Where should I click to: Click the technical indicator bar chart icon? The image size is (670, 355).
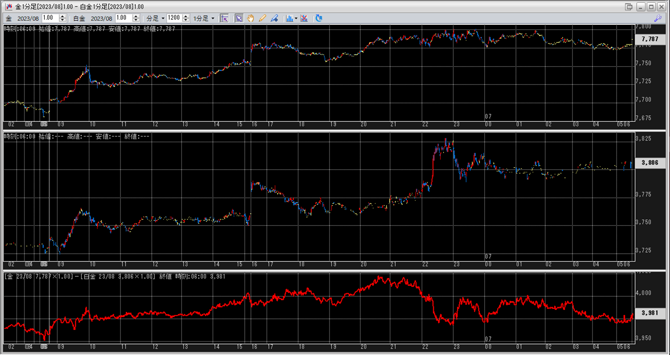[x=289, y=18]
